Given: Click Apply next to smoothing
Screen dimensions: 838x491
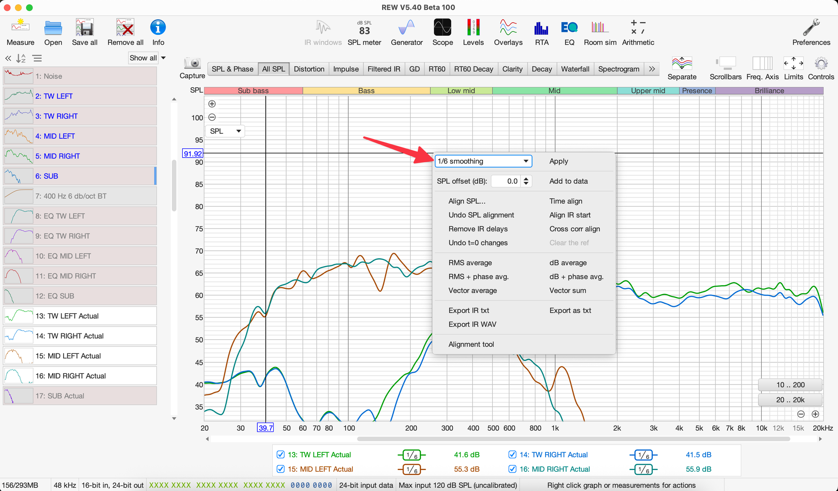Looking at the screenshot, I should 559,161.
